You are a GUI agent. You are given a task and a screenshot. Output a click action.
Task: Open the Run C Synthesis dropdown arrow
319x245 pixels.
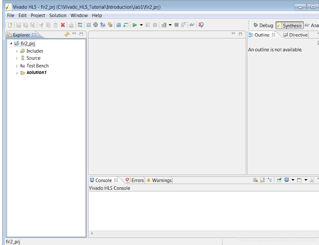click(142, 25)
